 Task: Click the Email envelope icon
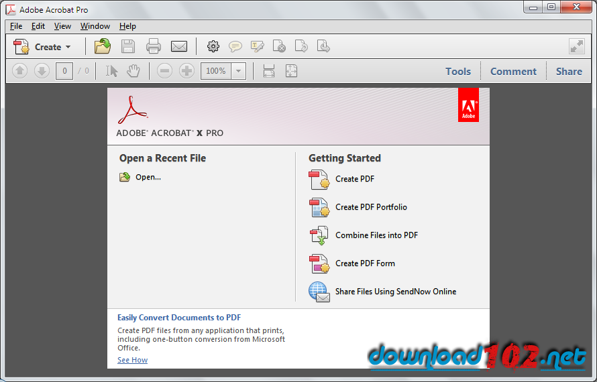coord(179,46)
